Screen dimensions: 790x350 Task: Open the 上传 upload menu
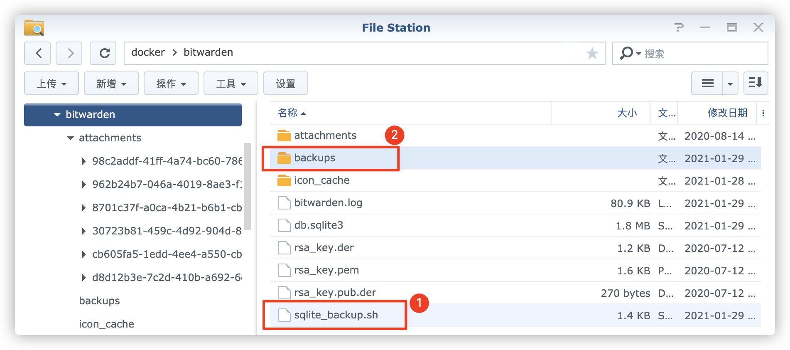pyautogui.click(x=52, y=83)
